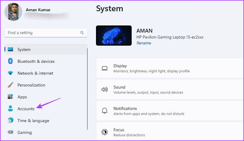This screenshot has width=244, height=141.
Task: Select Personalization in the sidebar
Action: (46, 85)
